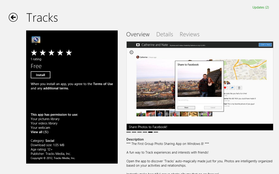Click the '1 rating' text
The width and height of the screenshot is (279, 174).
click(x=36, y=59)
